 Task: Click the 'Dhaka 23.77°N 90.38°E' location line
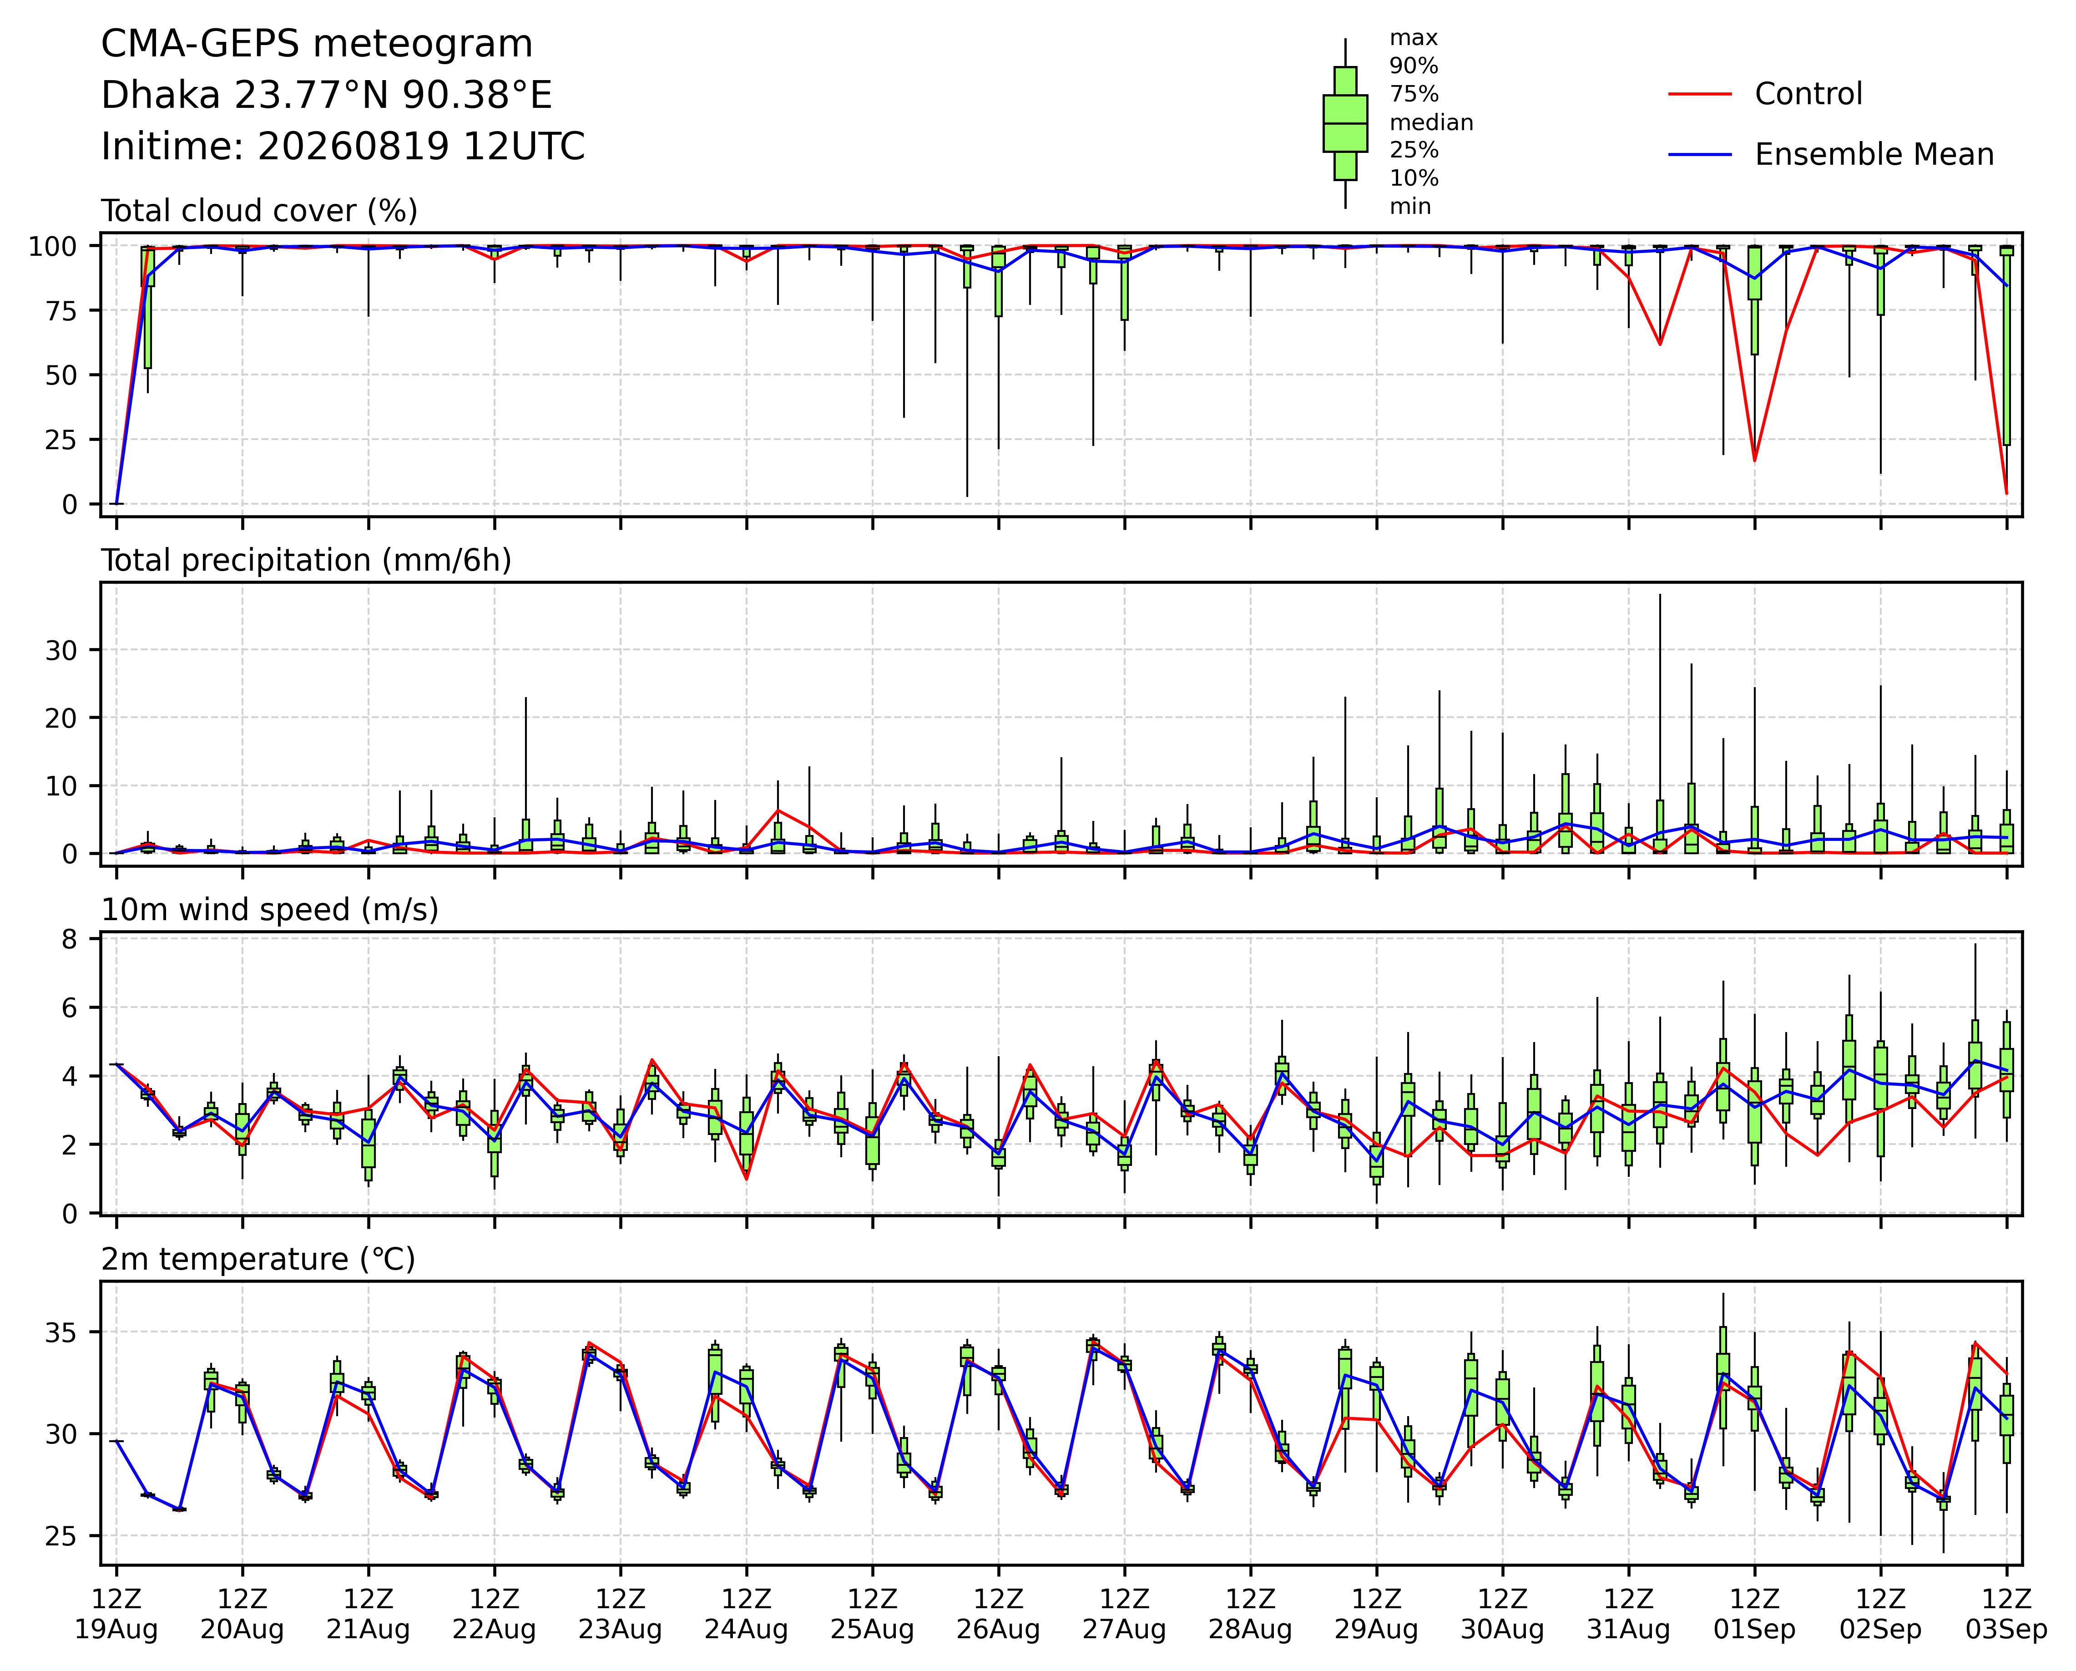click(x=326, y=96)
